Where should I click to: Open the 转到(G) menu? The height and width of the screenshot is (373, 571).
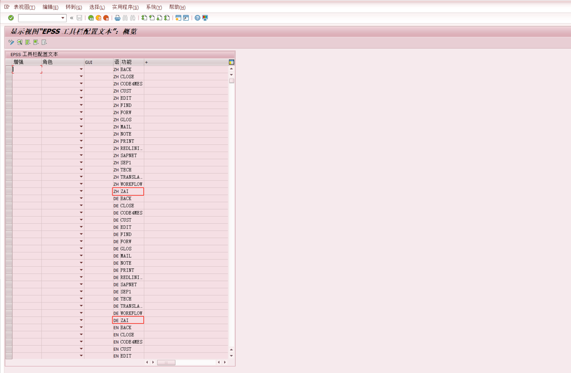(74, 7)
